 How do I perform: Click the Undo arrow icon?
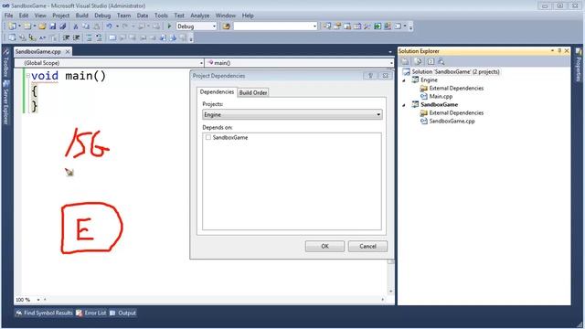coord(109,27)
